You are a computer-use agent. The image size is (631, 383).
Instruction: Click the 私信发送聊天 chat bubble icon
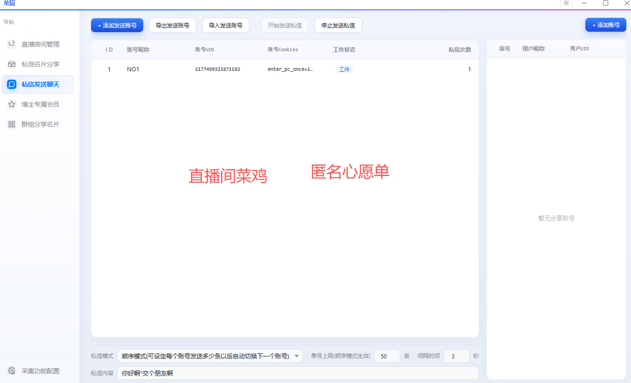(12, 84)
